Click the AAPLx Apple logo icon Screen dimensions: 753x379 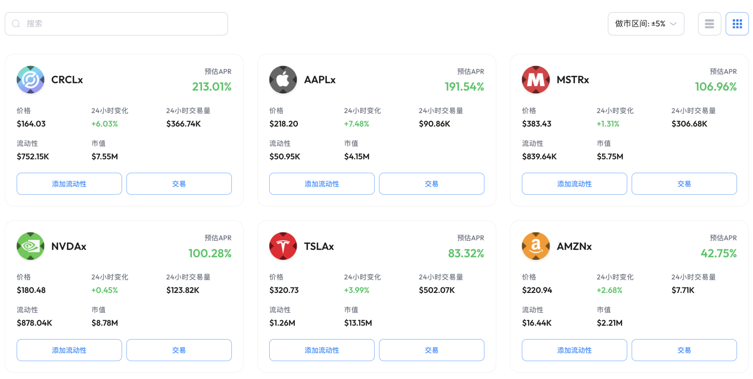pyautogui.click(x=283, y=80)
